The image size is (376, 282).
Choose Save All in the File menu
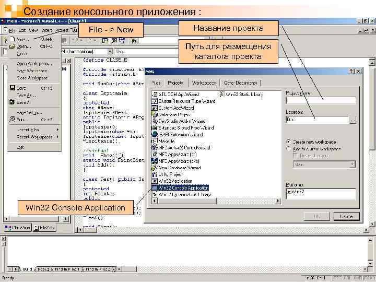34,102
